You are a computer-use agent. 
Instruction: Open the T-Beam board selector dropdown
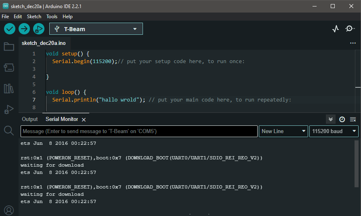point(96,29)
